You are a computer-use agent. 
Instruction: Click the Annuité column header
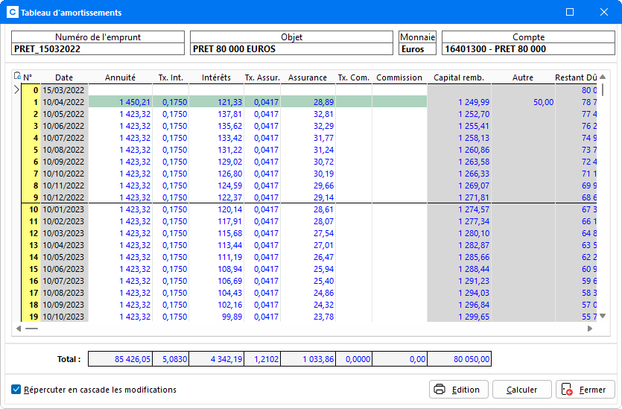pyautogui.click(x=120, y=77)
